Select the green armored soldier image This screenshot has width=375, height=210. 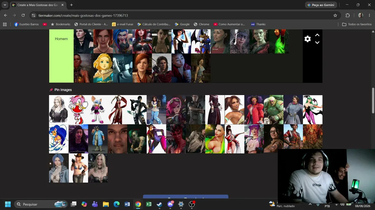tap(274, 110)
